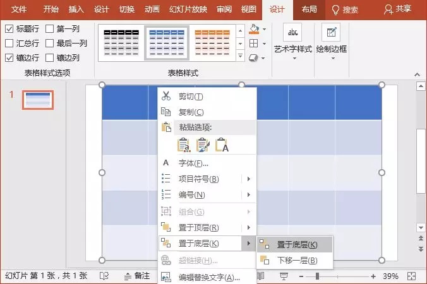Start slideshow from status bar icon

(284, 276)
